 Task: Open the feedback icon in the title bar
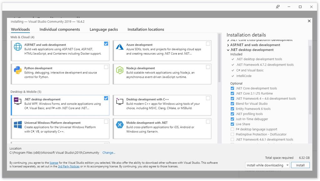tap(277, 7)
